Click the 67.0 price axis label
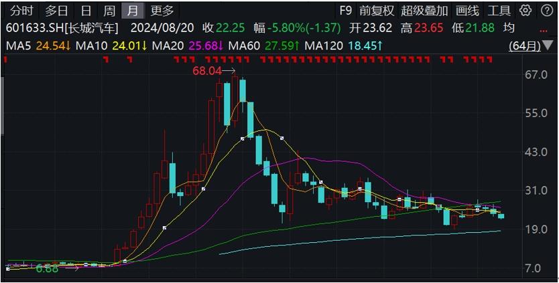This screenshot has width=559, height=283. pyautogui.click(x=537, y=75)
